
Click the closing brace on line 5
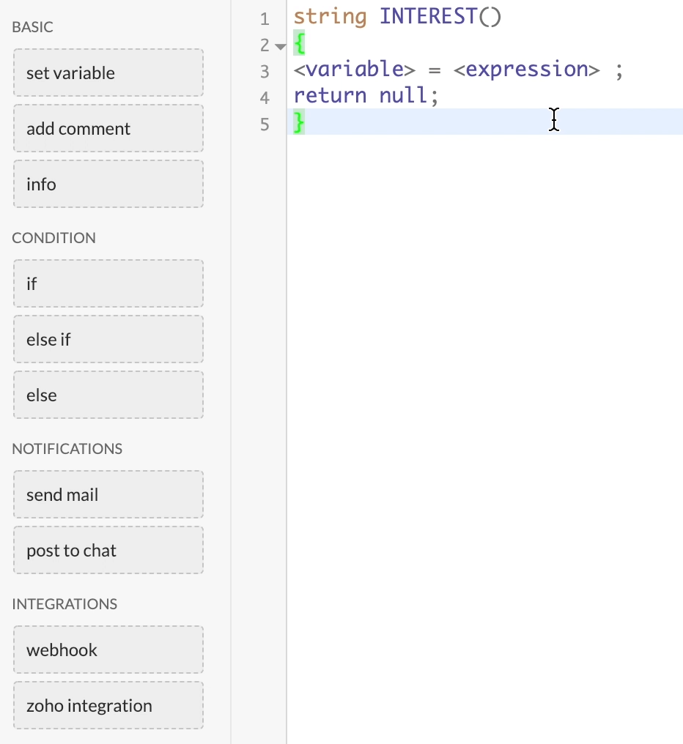298,122
